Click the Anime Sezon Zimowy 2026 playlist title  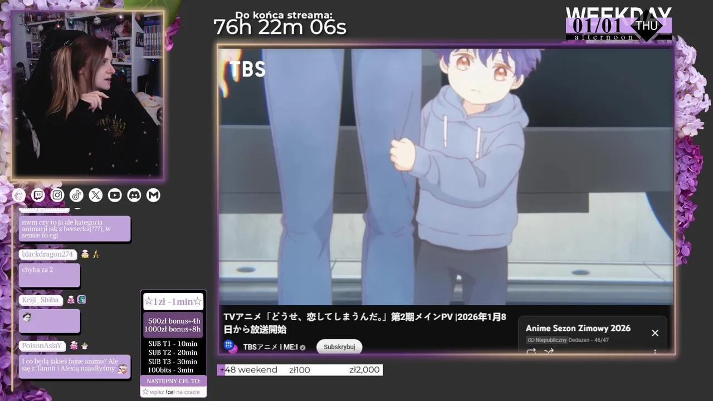coord(578,328)
